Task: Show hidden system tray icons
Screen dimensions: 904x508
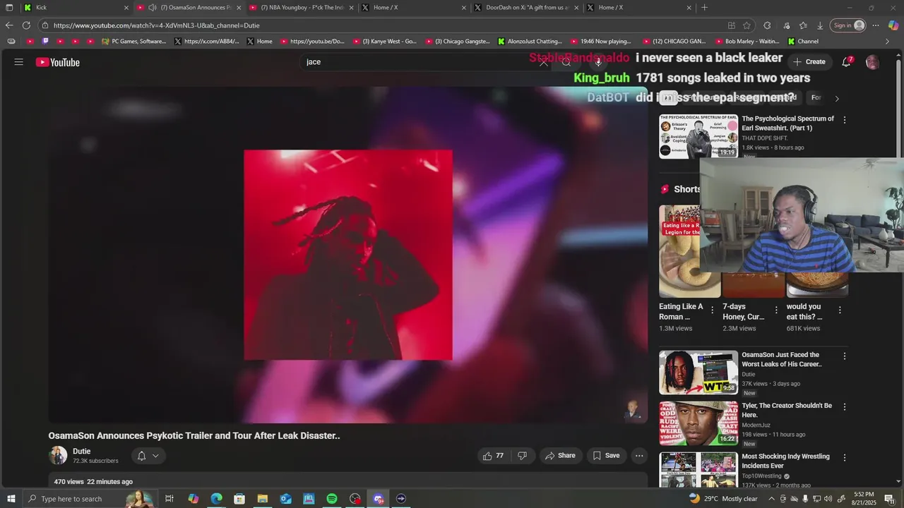Action: coord(771,499)
